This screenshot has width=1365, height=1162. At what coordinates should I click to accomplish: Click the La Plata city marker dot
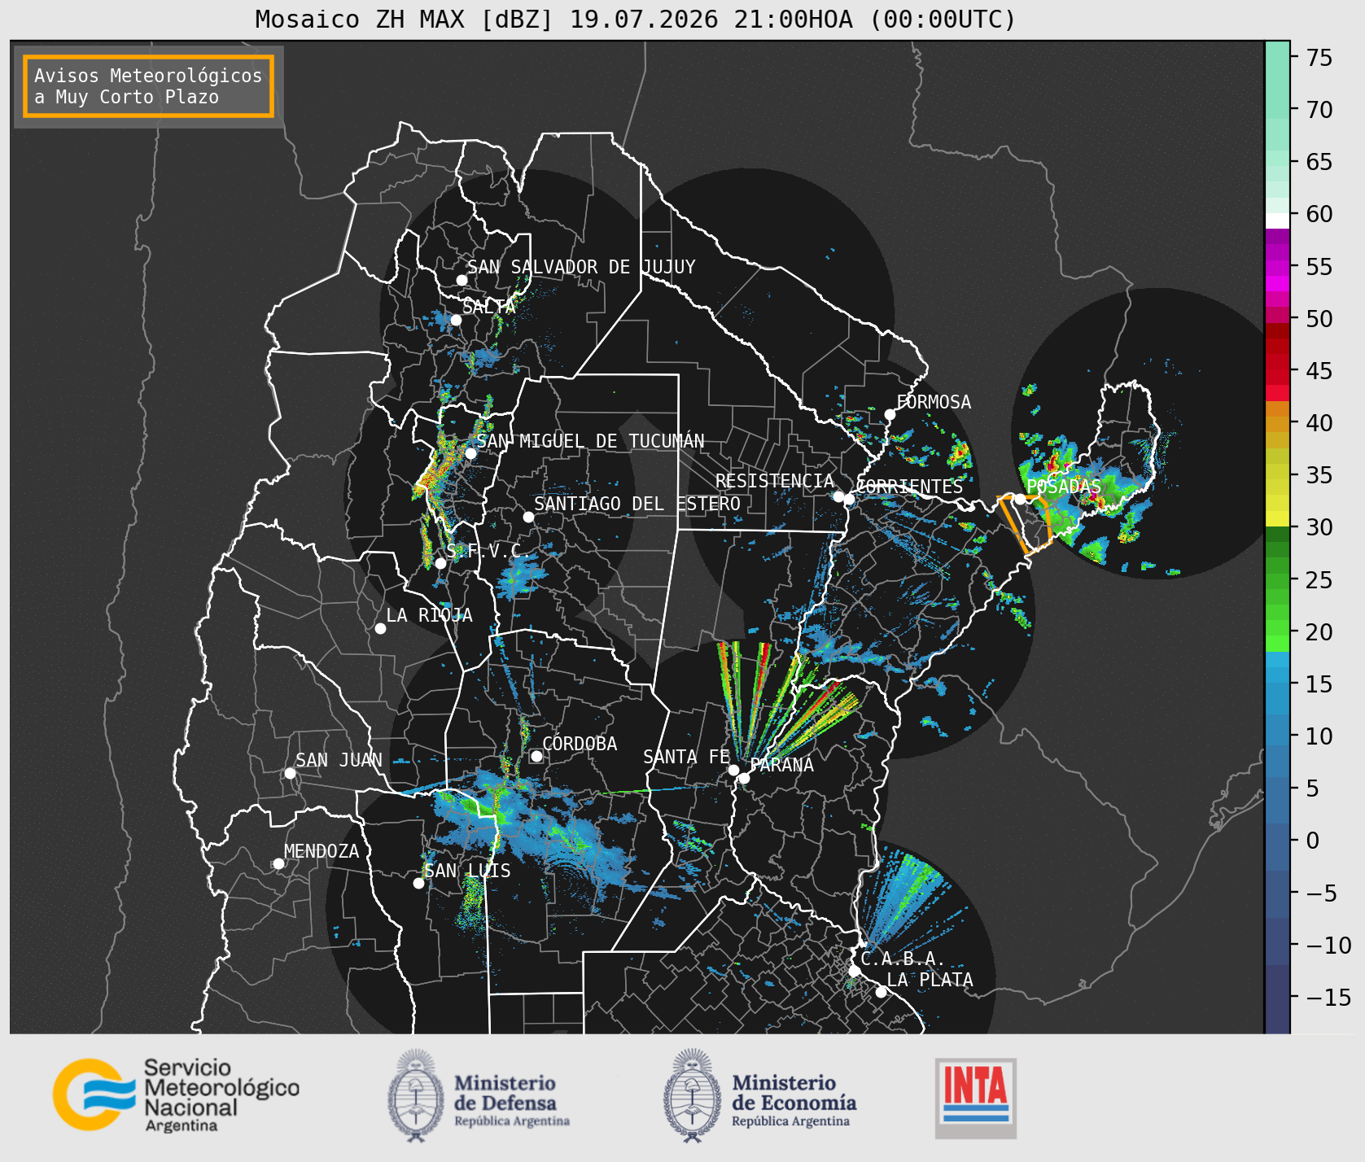[x=881, y=992]
